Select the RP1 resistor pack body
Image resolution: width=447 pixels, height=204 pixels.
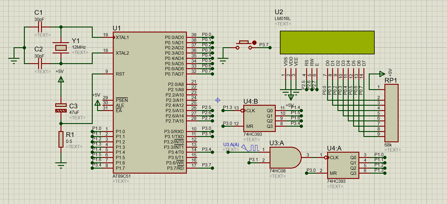click(x=391, y=113)
